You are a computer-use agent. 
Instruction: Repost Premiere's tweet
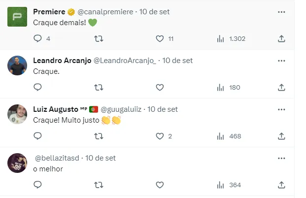(x=99, y=38)
